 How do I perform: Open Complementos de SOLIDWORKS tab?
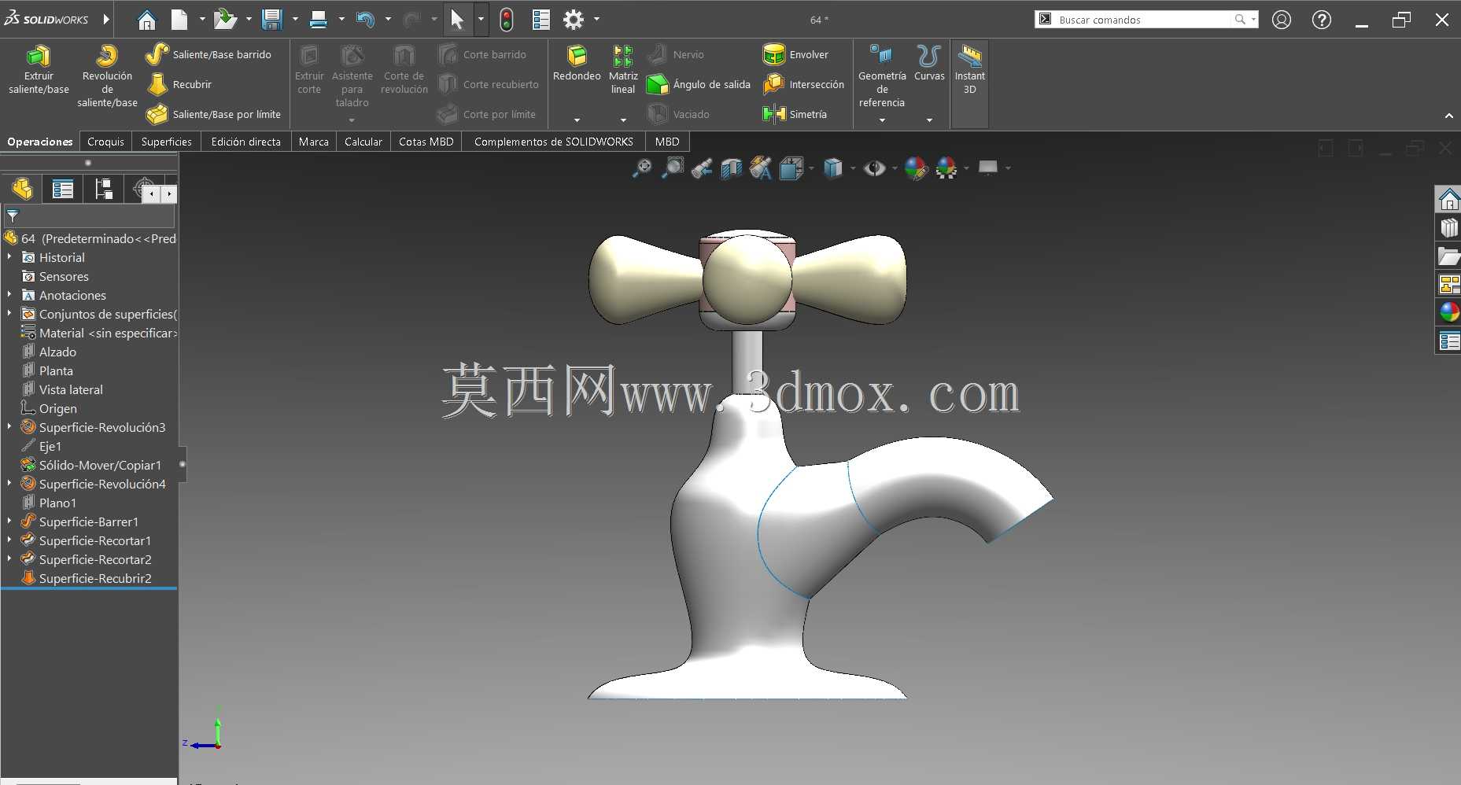[x=554, y=142]
